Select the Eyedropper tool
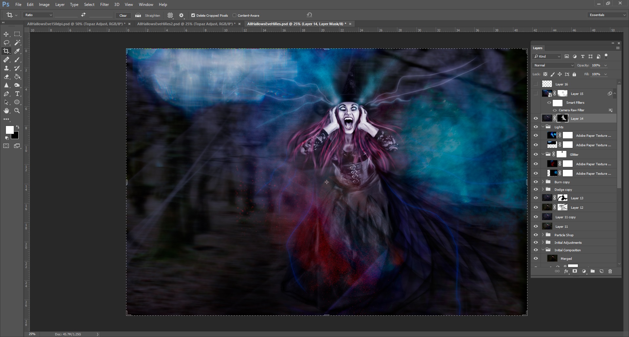 click(x=17, y=51)
